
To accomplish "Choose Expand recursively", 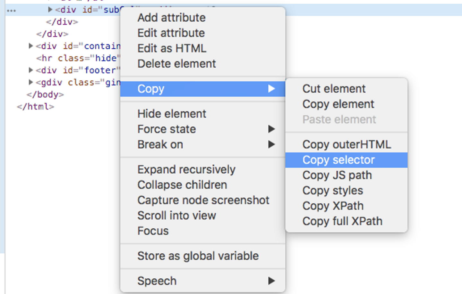I will tap(186, 169).
